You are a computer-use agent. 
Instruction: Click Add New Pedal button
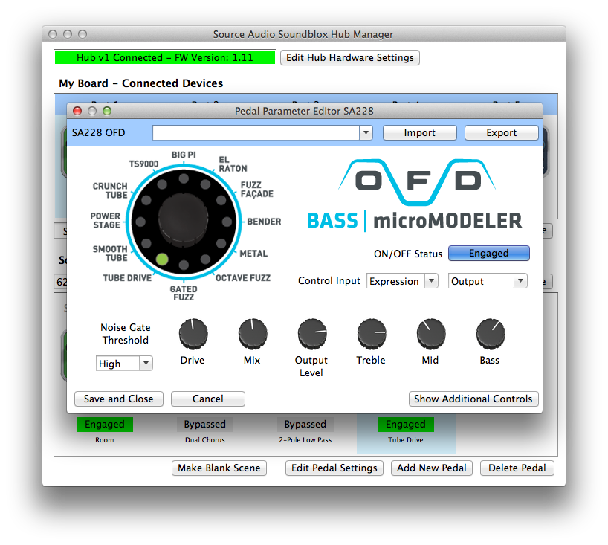[432, 468]
